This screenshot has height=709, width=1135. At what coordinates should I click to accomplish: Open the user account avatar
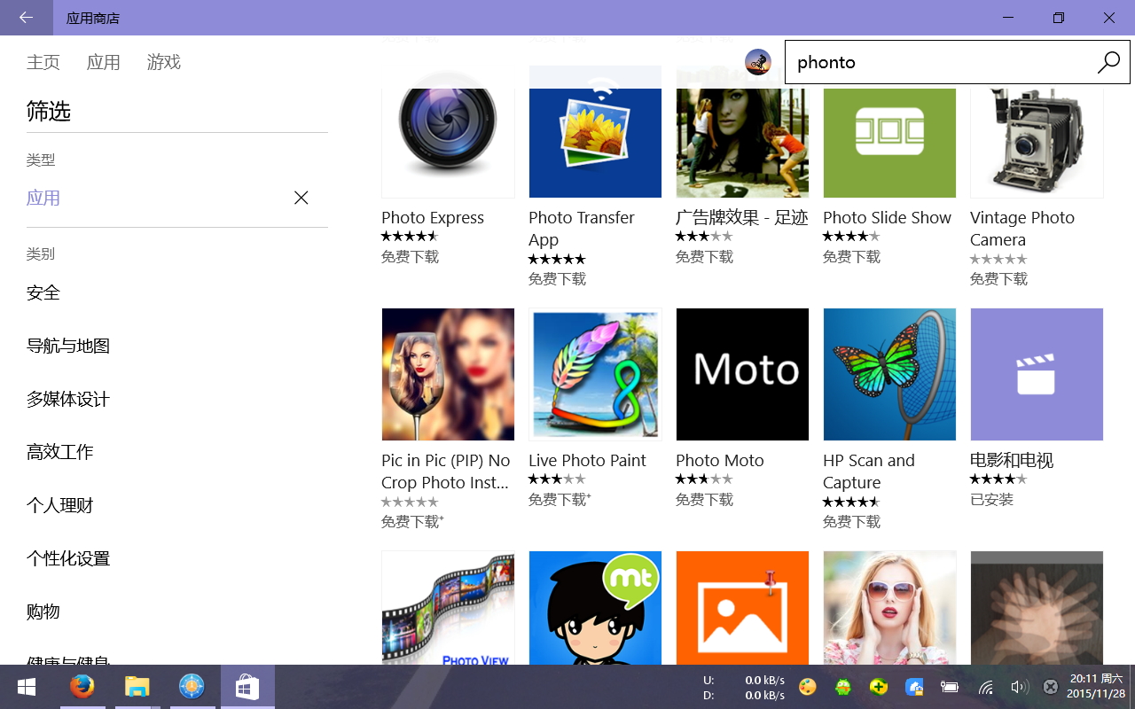[x=758, y=62]
